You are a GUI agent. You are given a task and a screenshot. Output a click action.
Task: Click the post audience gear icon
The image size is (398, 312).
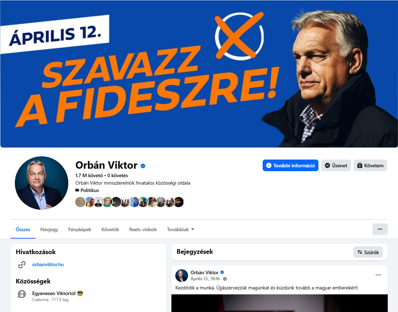click(225, 279)
